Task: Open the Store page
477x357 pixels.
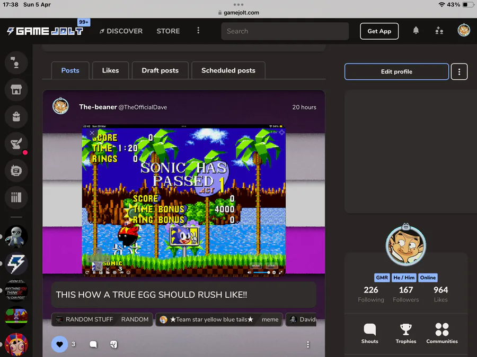Action: tap(168, 31)
